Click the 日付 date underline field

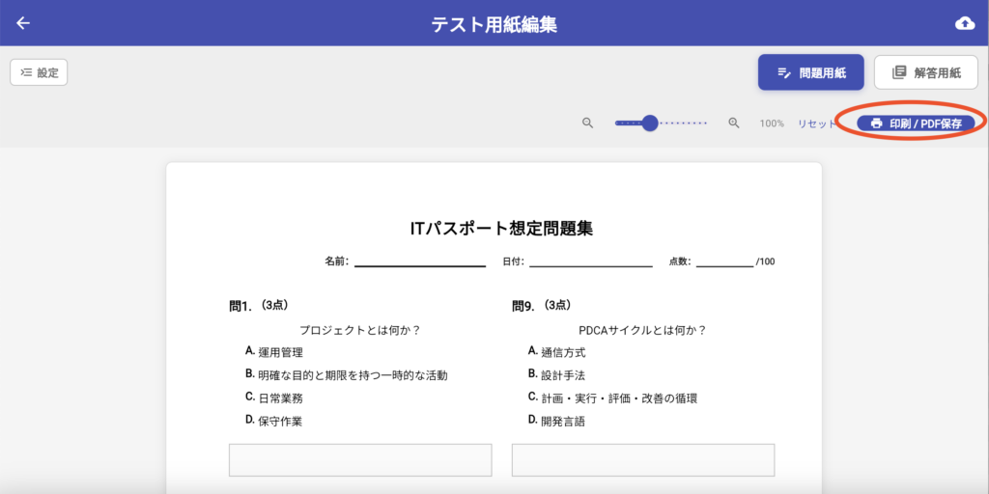point(590,261)
